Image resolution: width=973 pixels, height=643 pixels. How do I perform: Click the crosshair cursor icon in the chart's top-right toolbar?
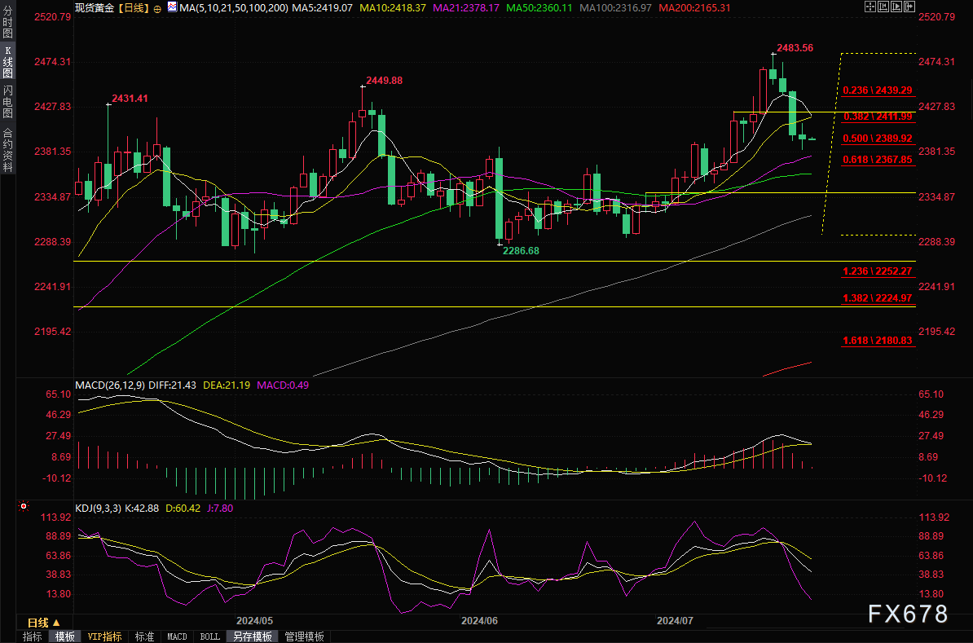[869, 7]
